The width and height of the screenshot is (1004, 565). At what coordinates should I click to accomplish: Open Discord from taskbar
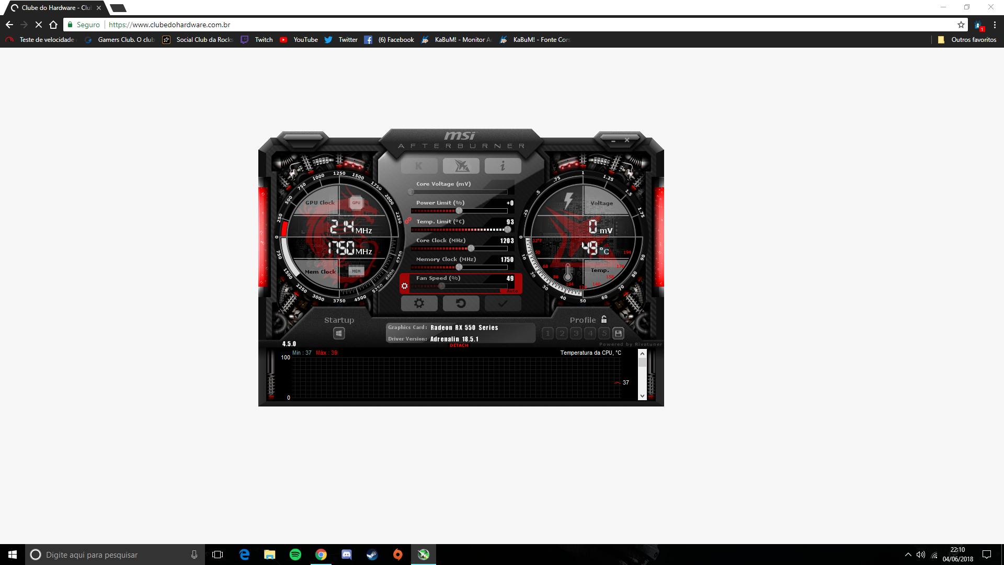click(347, 555)
